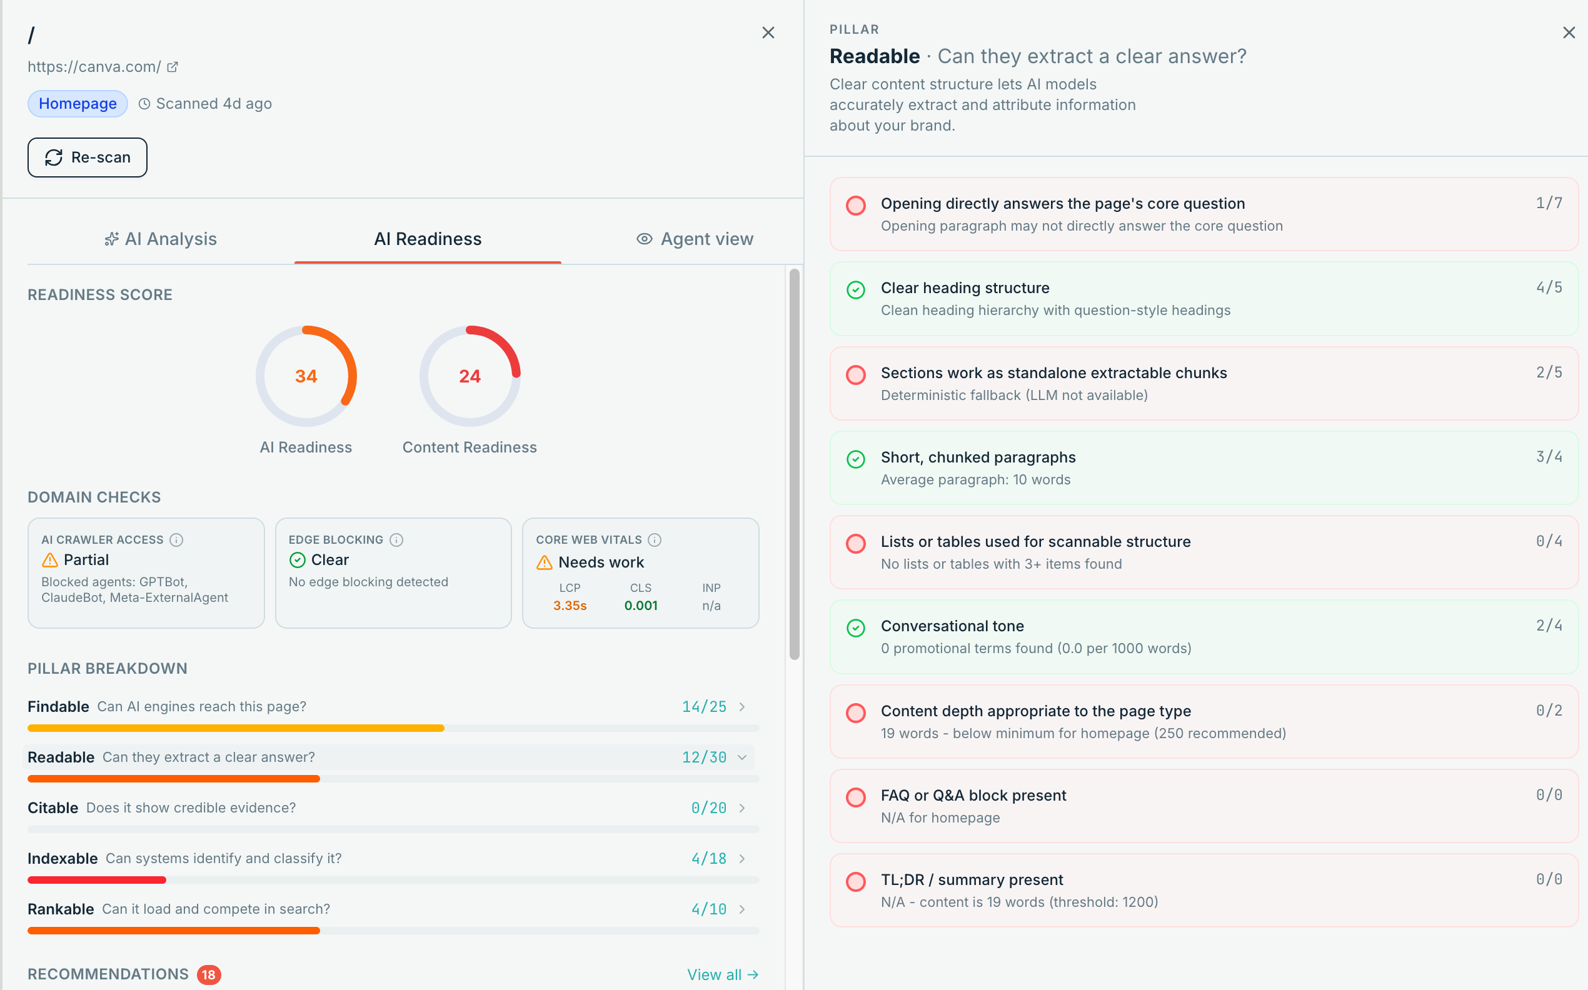Click the Indexable red progress bar

pos(97,880)
